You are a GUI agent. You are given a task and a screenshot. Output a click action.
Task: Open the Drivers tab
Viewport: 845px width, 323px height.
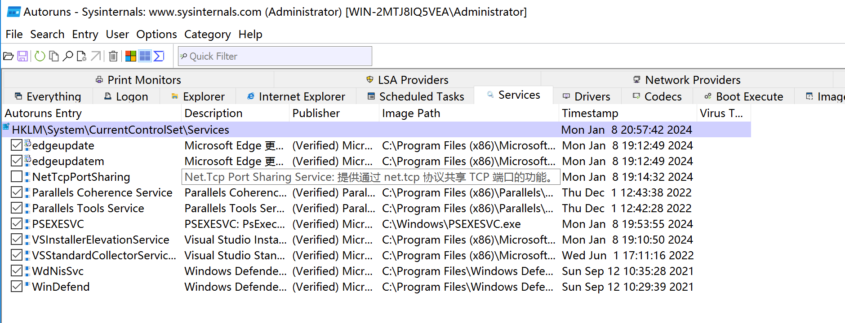(587, 96)
